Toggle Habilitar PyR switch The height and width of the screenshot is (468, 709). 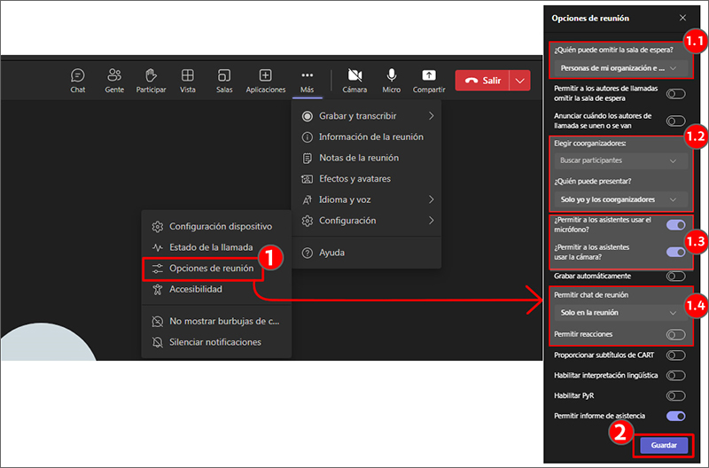tap(675, 395)
